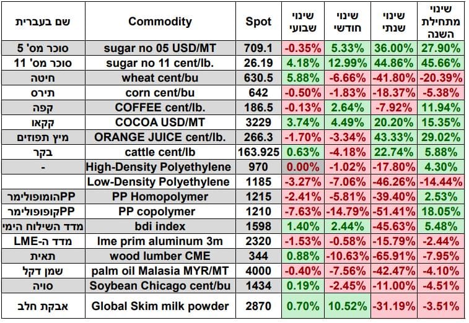Click the Commodity column header
This screenshot has width=469, height=323.
160,22
